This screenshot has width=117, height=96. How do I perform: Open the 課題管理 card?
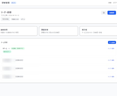point(58,31)
